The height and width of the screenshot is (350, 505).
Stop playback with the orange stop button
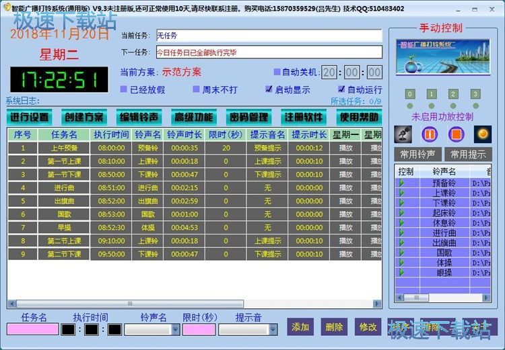pyautogui.click(x=456, y=134)
